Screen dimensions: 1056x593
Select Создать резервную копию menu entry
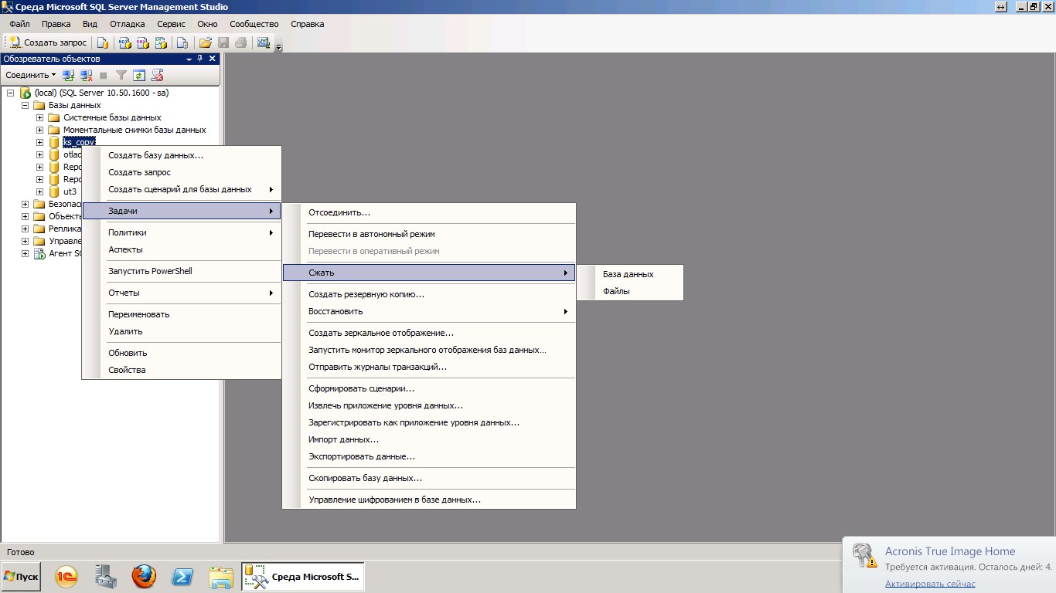pyautogui.click(x=366, y=294)
